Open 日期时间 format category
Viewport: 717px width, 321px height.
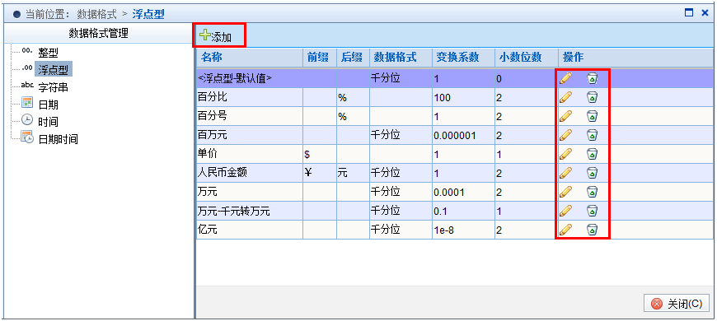[58, 139]
